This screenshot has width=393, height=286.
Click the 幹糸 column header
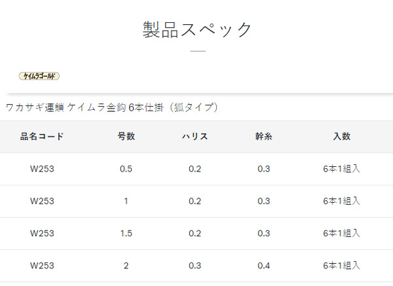tap(264, 137)
